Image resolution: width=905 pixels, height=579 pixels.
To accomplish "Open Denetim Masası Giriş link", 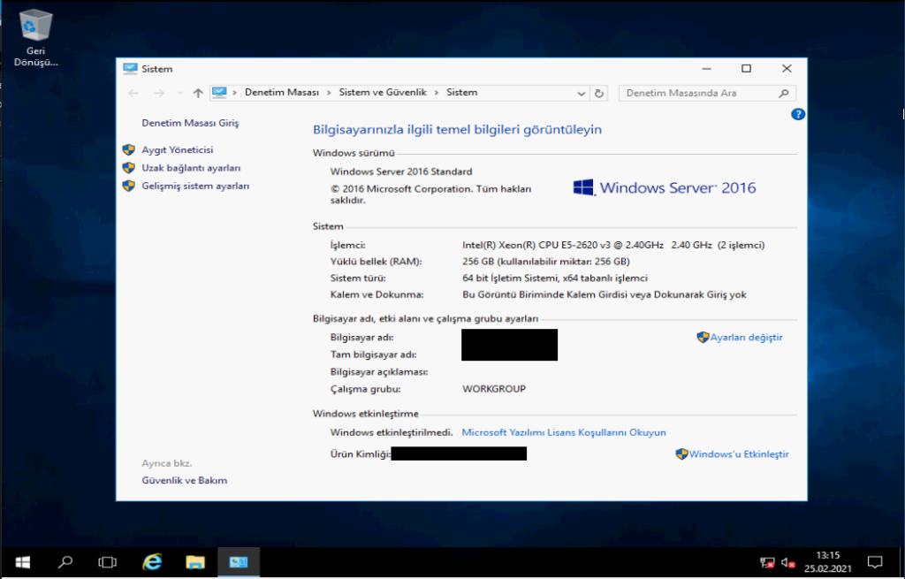I will pos(191,123).
